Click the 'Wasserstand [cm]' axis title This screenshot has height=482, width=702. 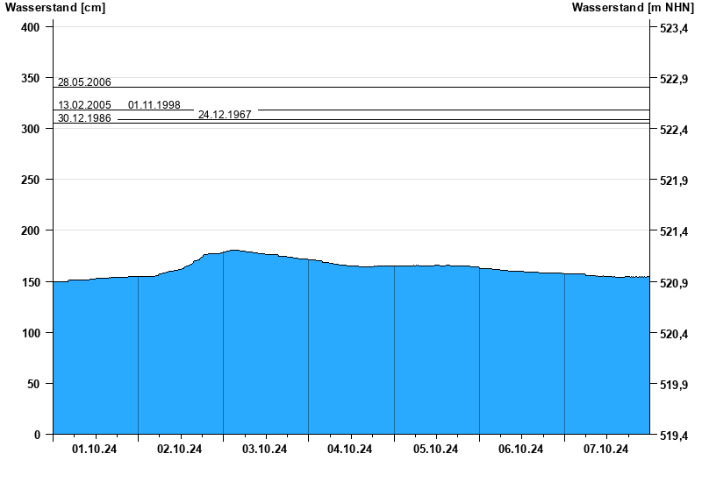tap(54, 8)
